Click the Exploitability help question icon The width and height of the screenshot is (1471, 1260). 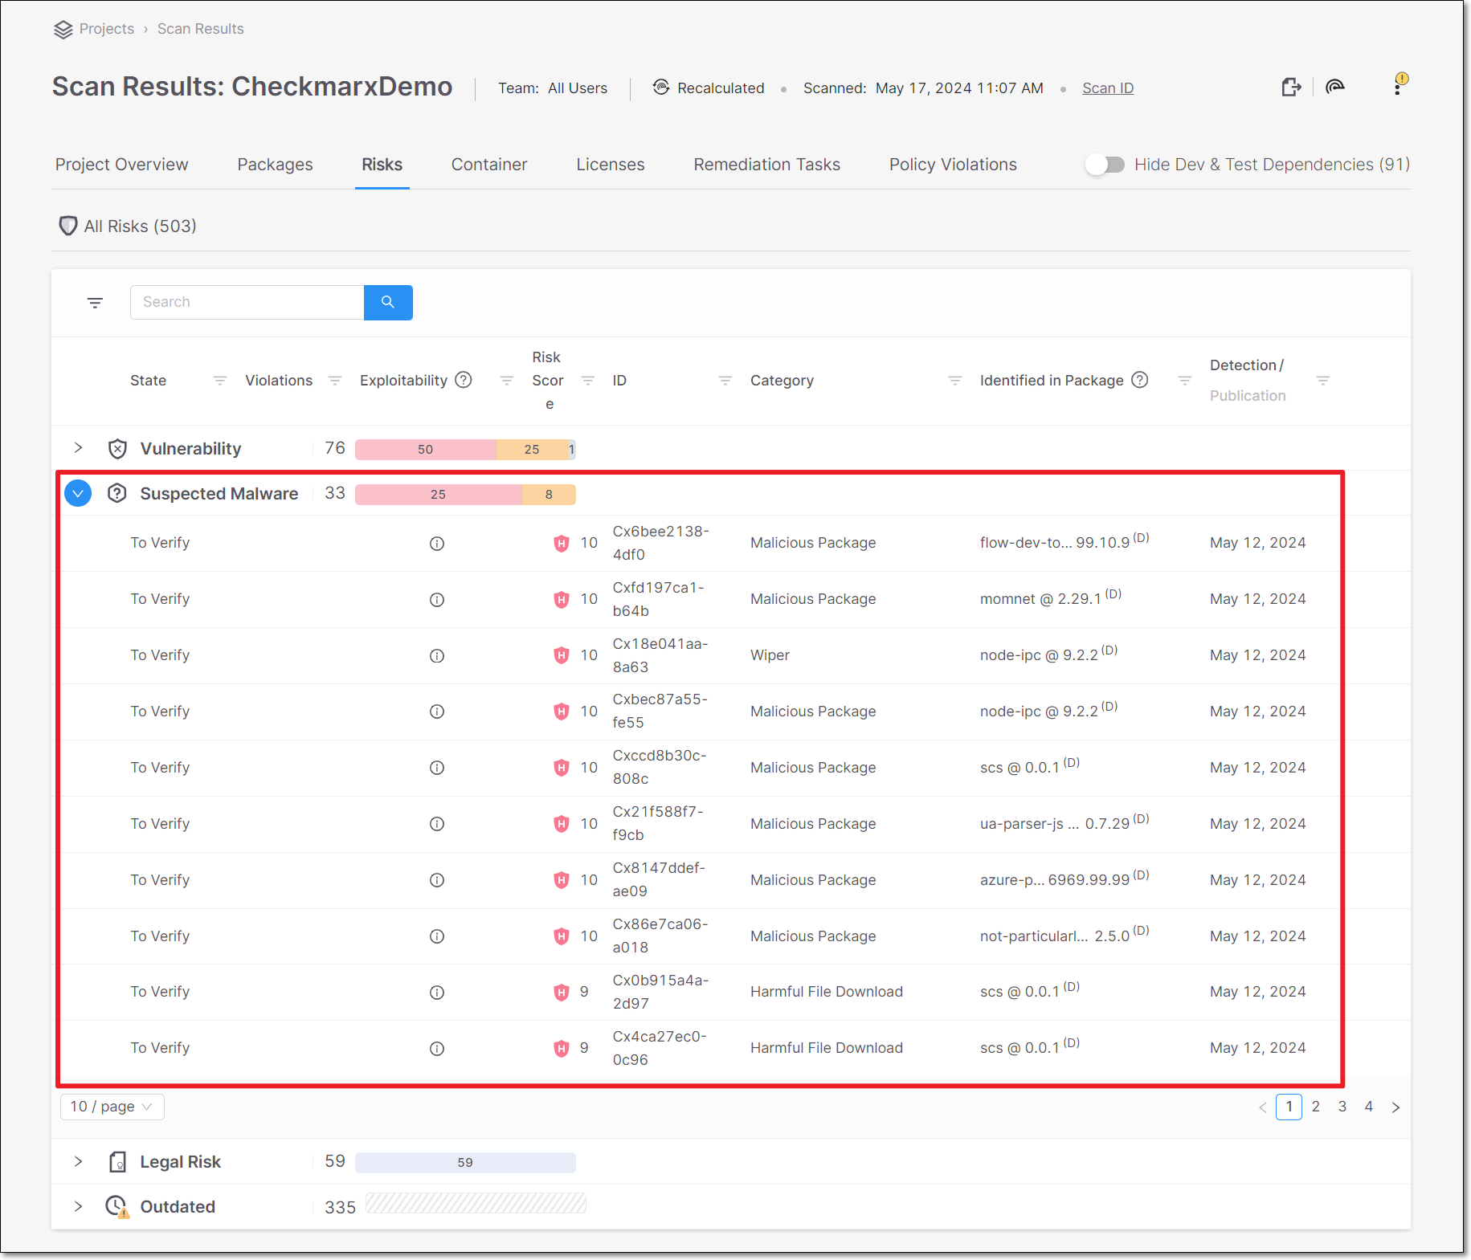coord(464,380)
